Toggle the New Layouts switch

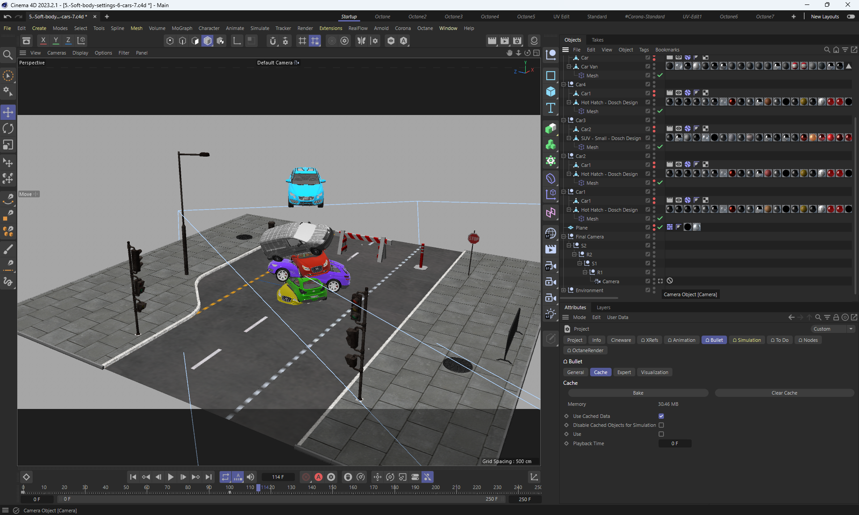pyautogui.click(x=850, y=17)
